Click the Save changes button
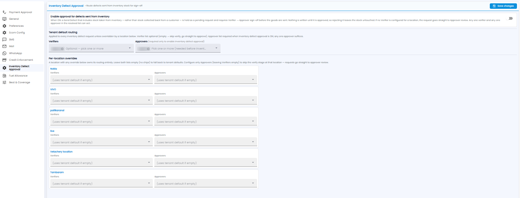This screenshot has width=520, height=198. tap(503, 6)
